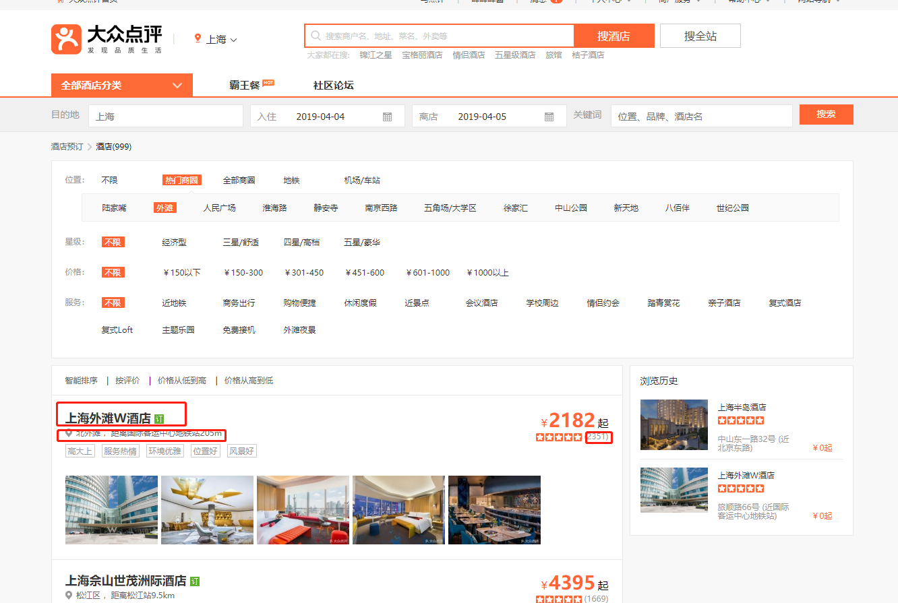Sort results by 智能排序
898x603 pixels.
click(81, 380)
